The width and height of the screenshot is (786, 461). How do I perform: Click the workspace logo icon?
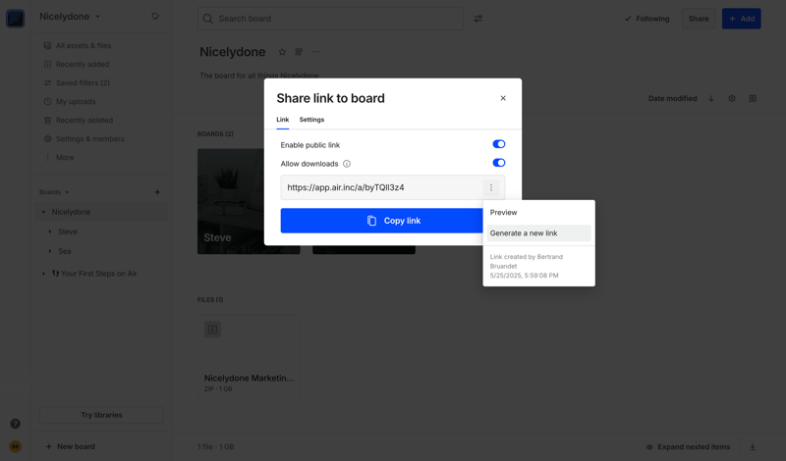tap(15, 19)
